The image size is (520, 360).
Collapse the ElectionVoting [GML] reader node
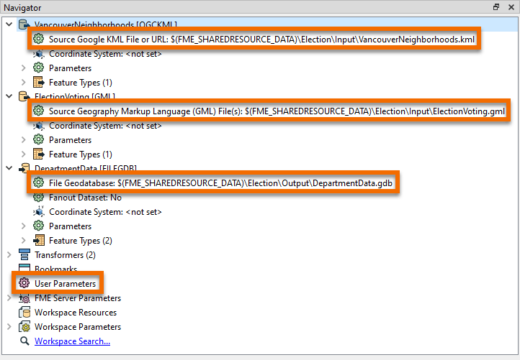(9, 96)
